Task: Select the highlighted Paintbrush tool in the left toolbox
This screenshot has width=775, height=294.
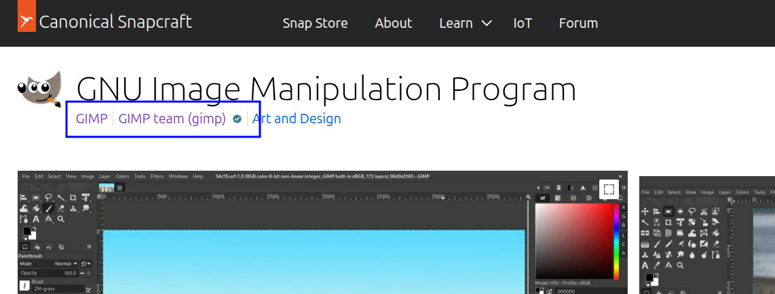Action: (49, 208)
